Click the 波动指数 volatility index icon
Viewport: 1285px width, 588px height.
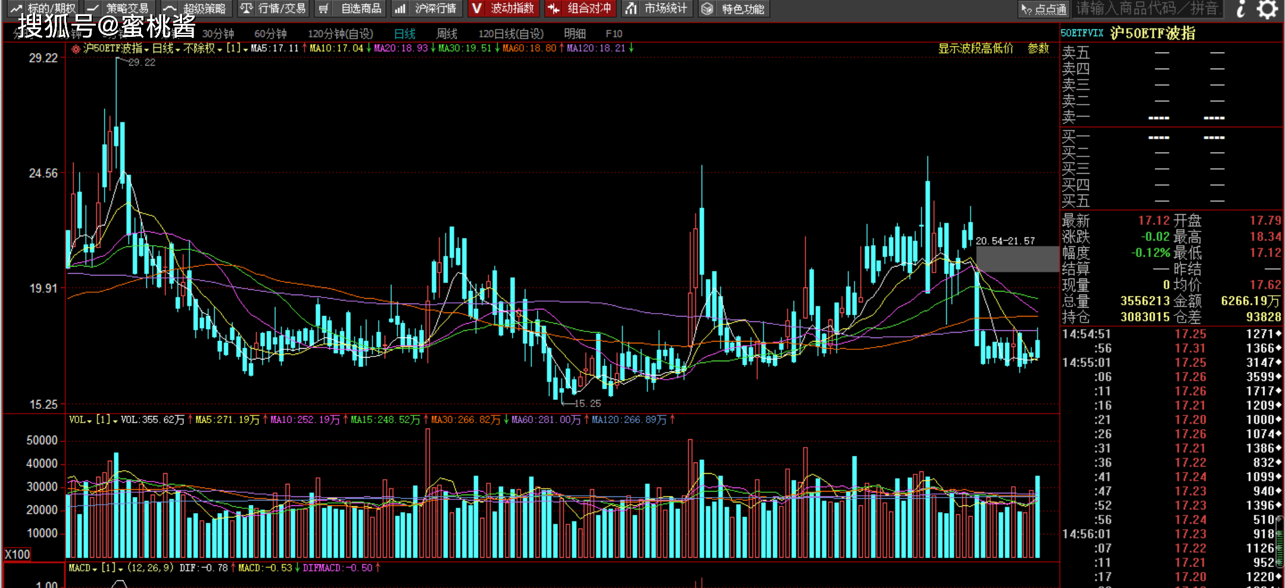click(476, 8)
